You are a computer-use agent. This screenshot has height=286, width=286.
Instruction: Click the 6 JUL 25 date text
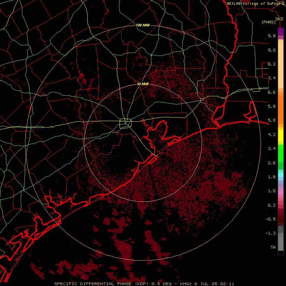tap(206, 284)
